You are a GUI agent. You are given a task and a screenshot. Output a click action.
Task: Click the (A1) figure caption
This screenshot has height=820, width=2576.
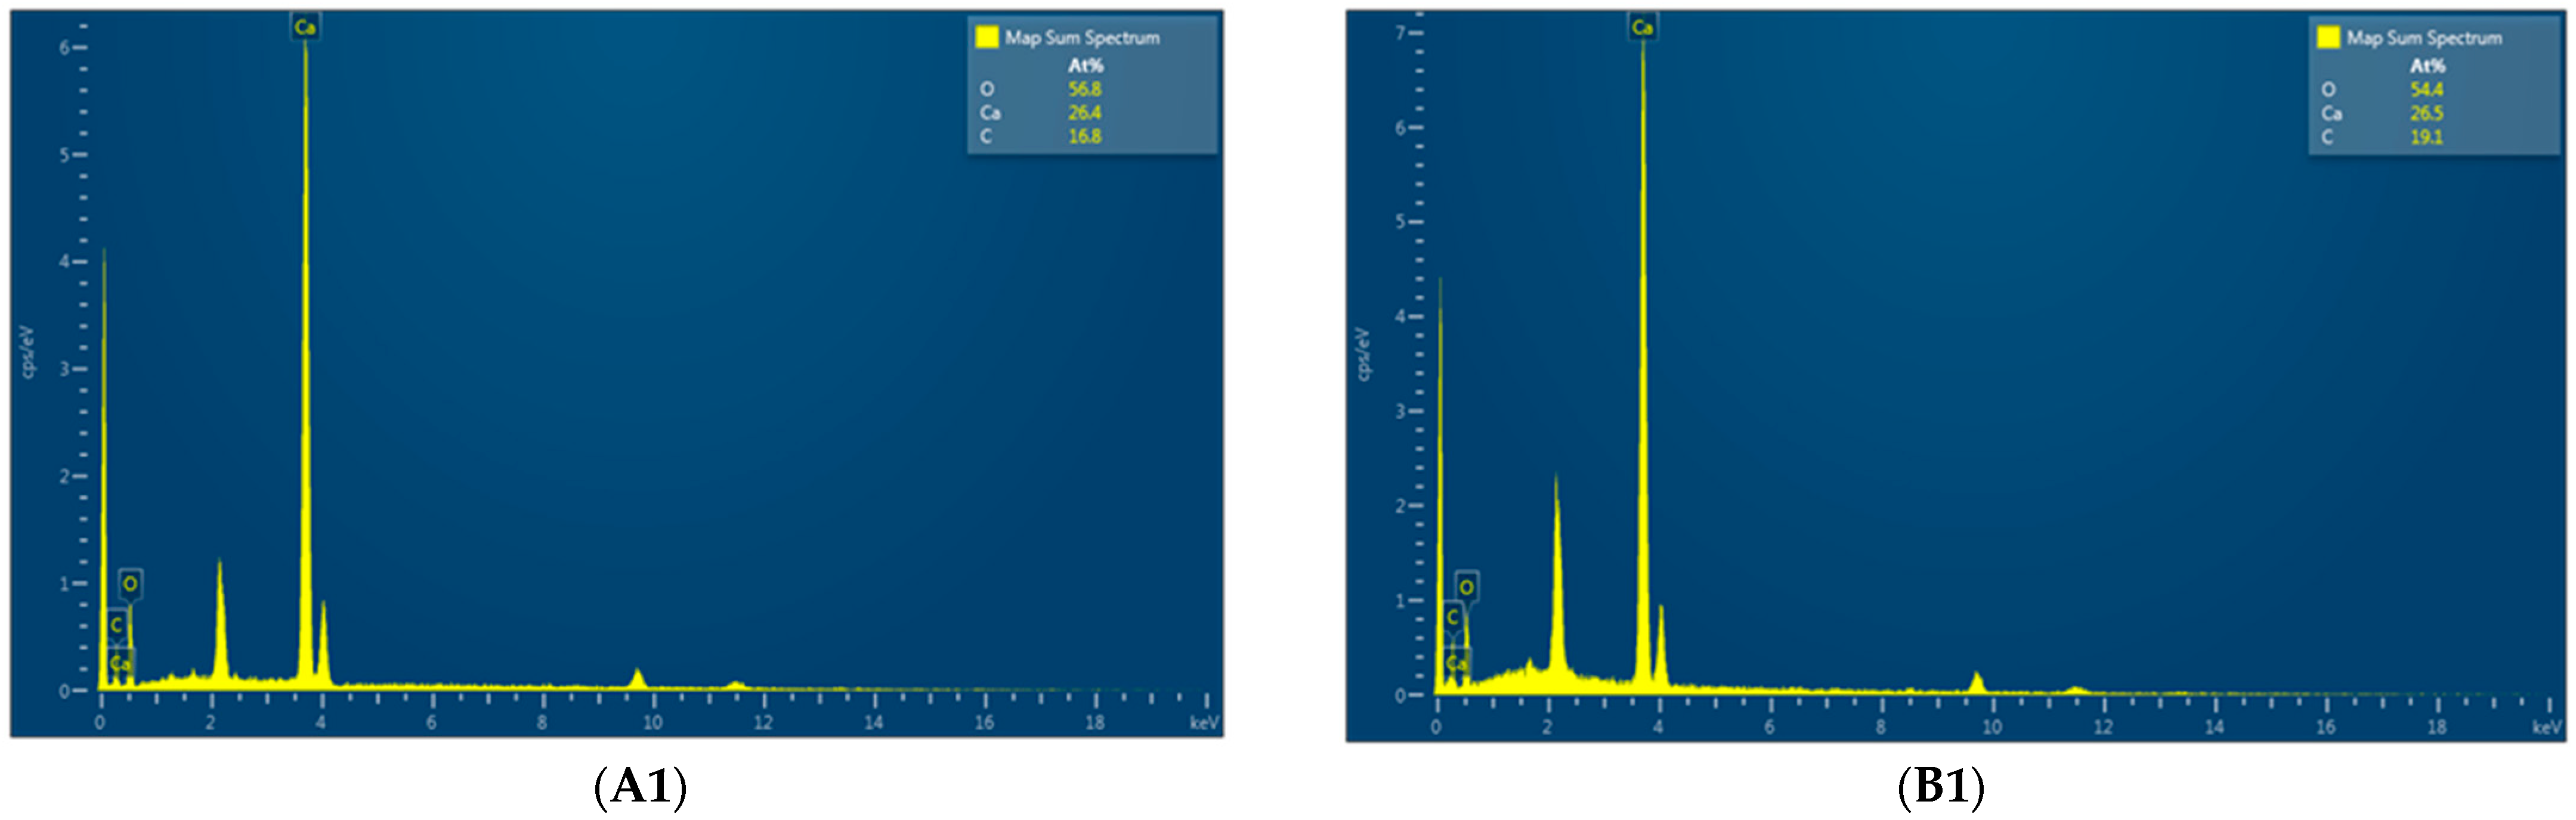click(640, 787)
